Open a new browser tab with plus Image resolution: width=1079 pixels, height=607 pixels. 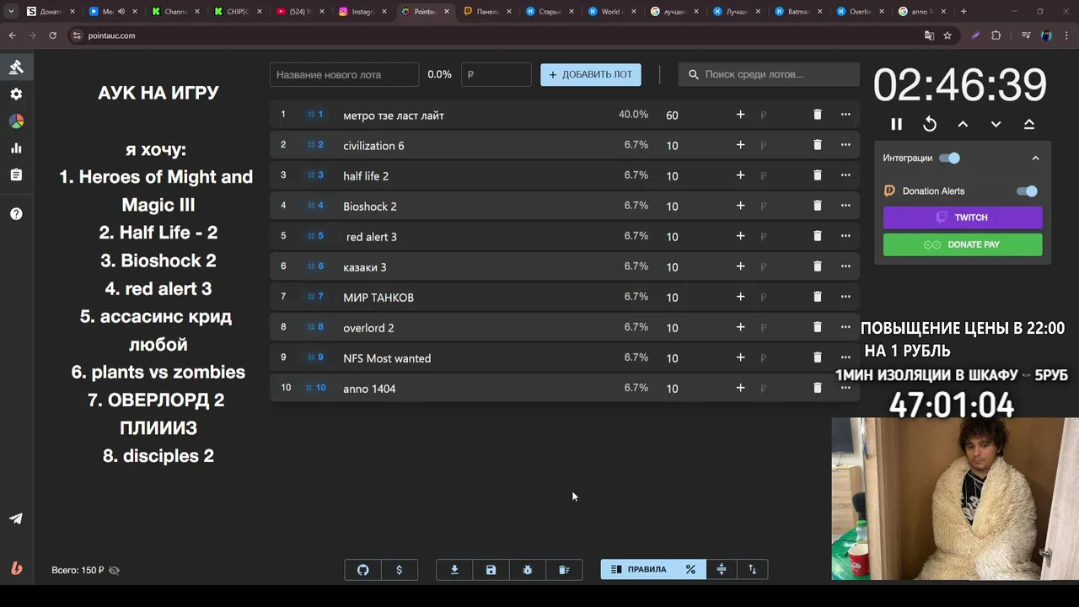964,12
